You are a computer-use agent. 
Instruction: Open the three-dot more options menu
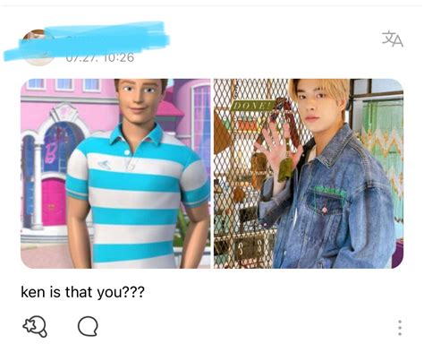pos(400,328)
